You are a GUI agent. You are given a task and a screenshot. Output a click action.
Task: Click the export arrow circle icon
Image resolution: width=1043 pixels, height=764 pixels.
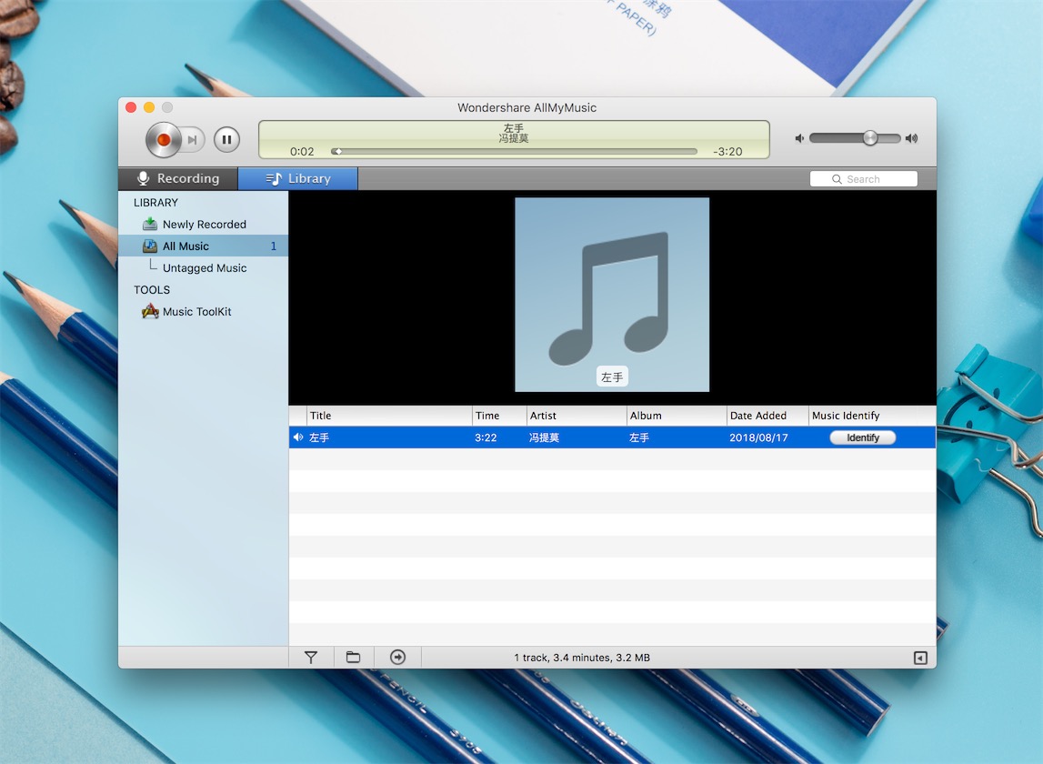pos(397,658)
